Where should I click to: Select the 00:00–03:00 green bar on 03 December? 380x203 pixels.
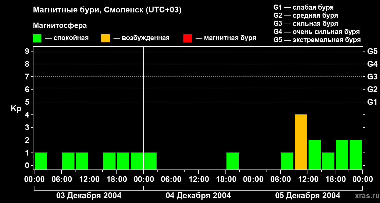tap(41, 161)
